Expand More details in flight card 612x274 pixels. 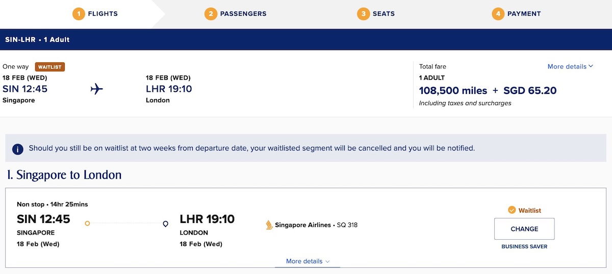[308, 261]
